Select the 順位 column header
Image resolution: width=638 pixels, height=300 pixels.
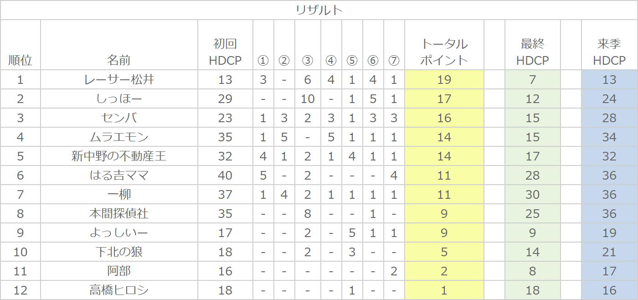pyautogui.click(x=21, y=45)
